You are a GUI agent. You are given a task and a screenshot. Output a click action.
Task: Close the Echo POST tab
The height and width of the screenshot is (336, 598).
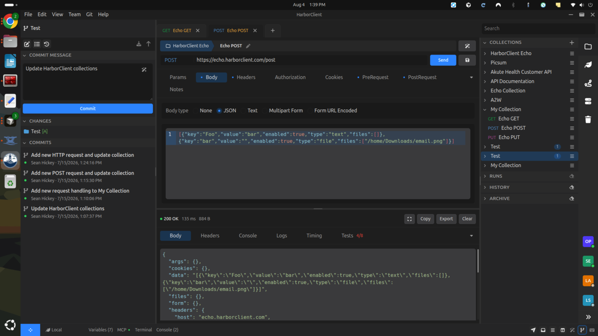(x=255, y=31)
